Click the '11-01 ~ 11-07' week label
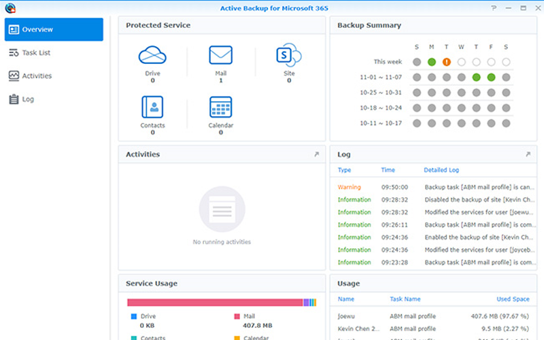 [381, 78]
